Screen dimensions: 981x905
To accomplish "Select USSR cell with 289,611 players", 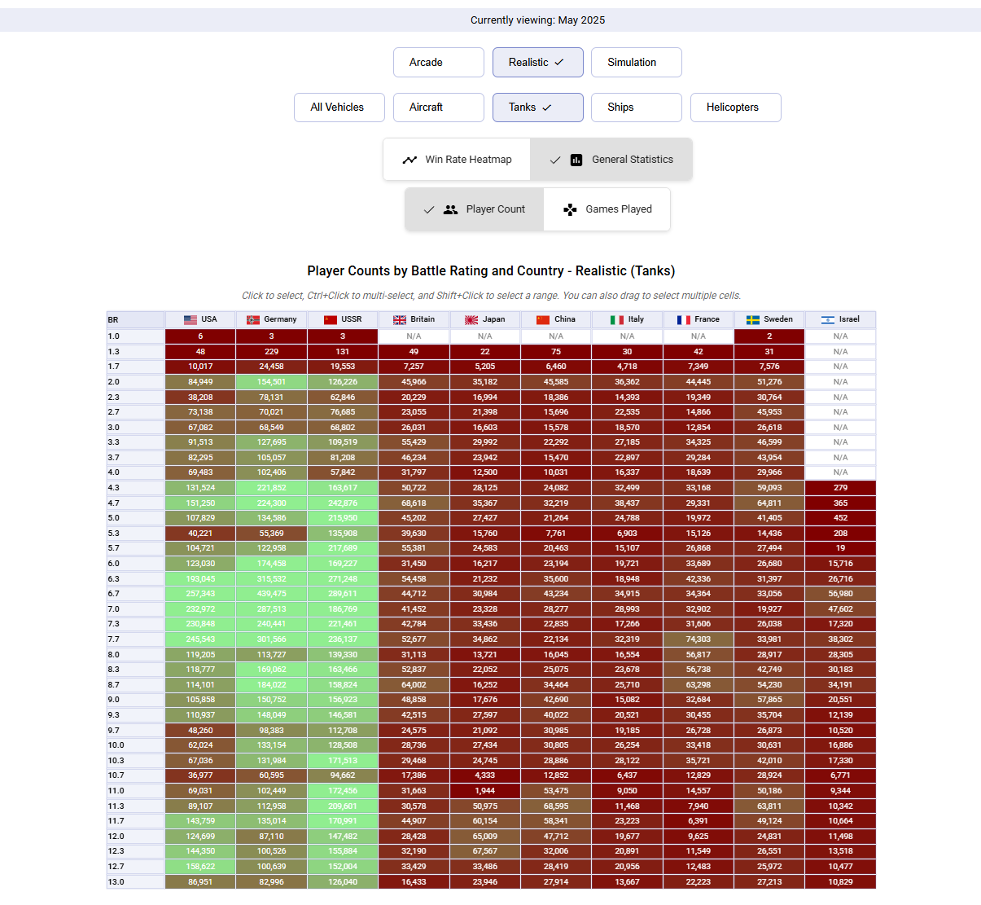I will coord(343,594).
